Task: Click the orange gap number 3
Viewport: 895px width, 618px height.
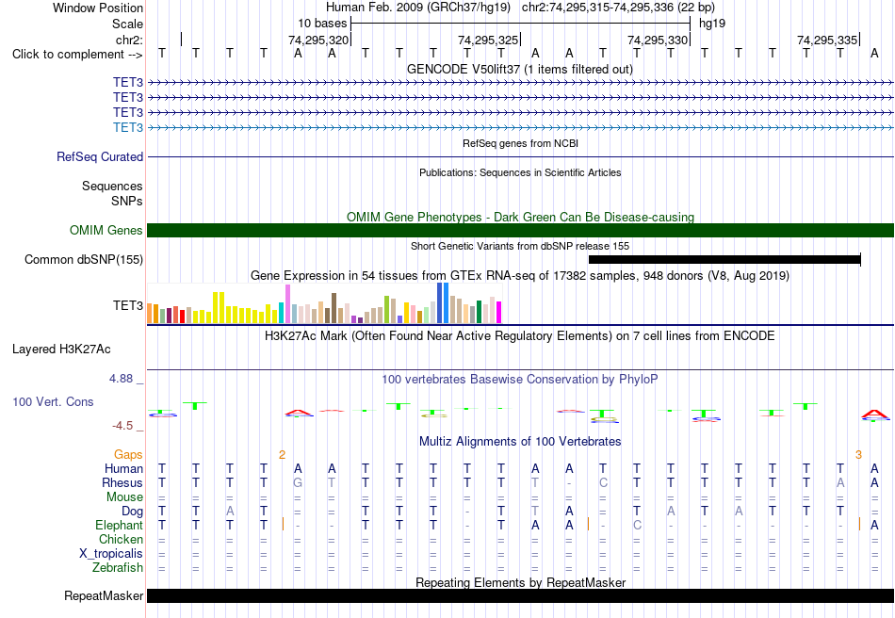Action: point(858,455)
